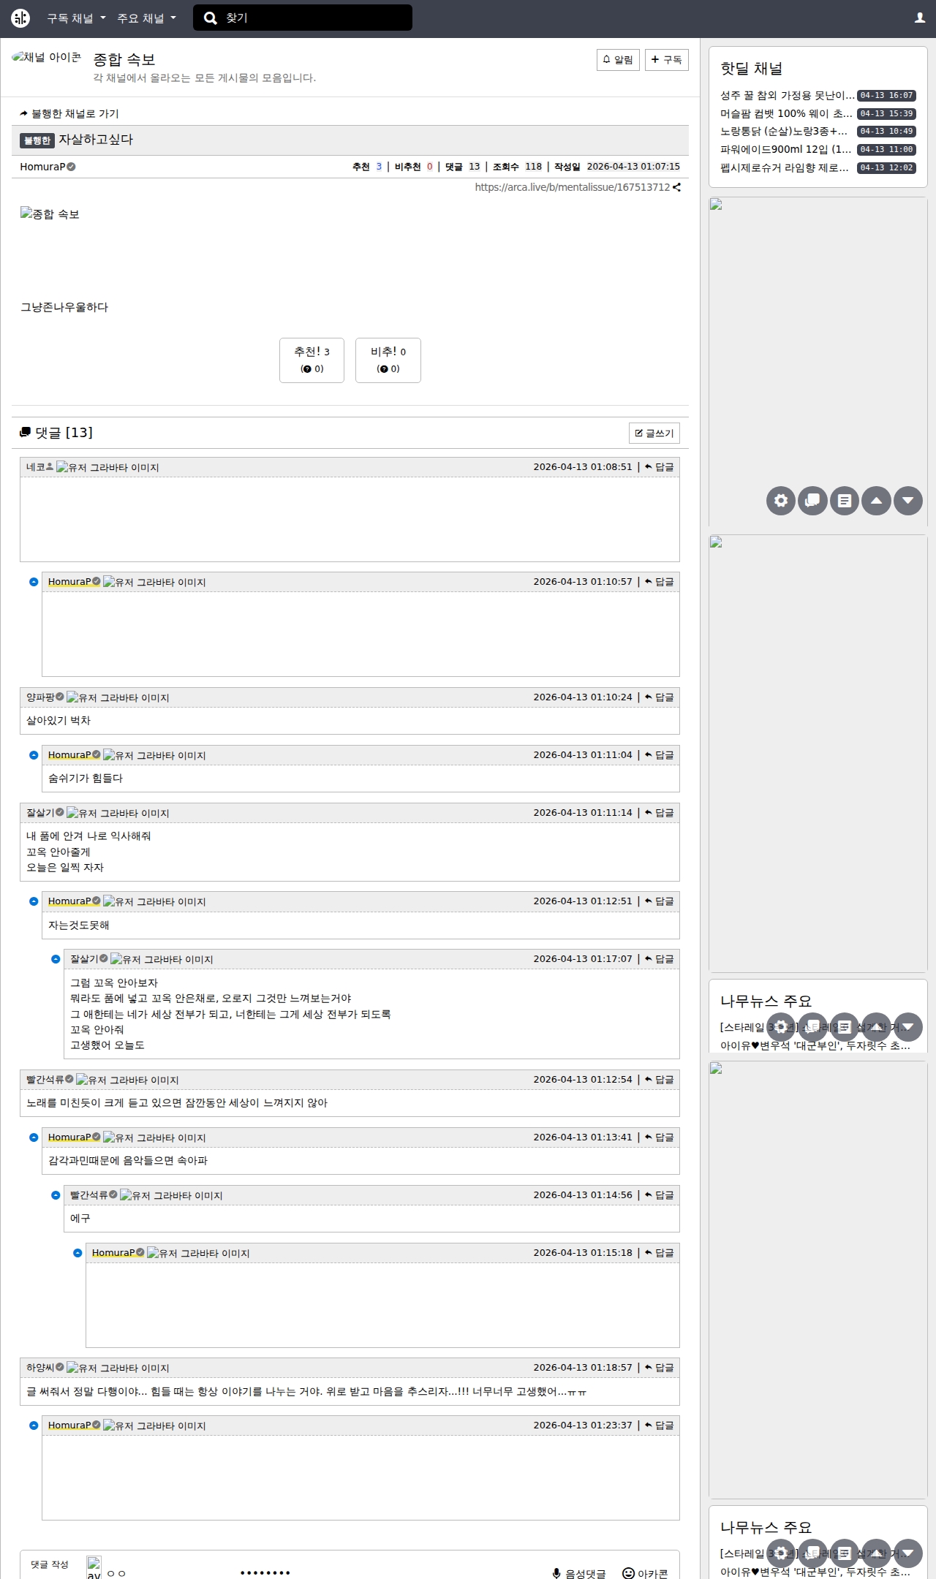The height and width of the screenshot is (1579, 936).
Task: Click the 글쓰기 button in the comments header
Action: [654, 433]
